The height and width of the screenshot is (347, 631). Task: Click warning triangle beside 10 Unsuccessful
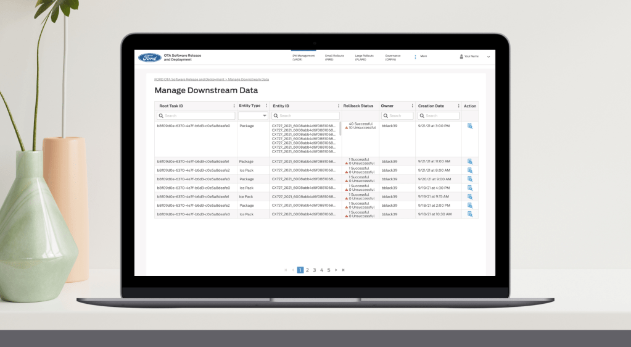[347, 128]
